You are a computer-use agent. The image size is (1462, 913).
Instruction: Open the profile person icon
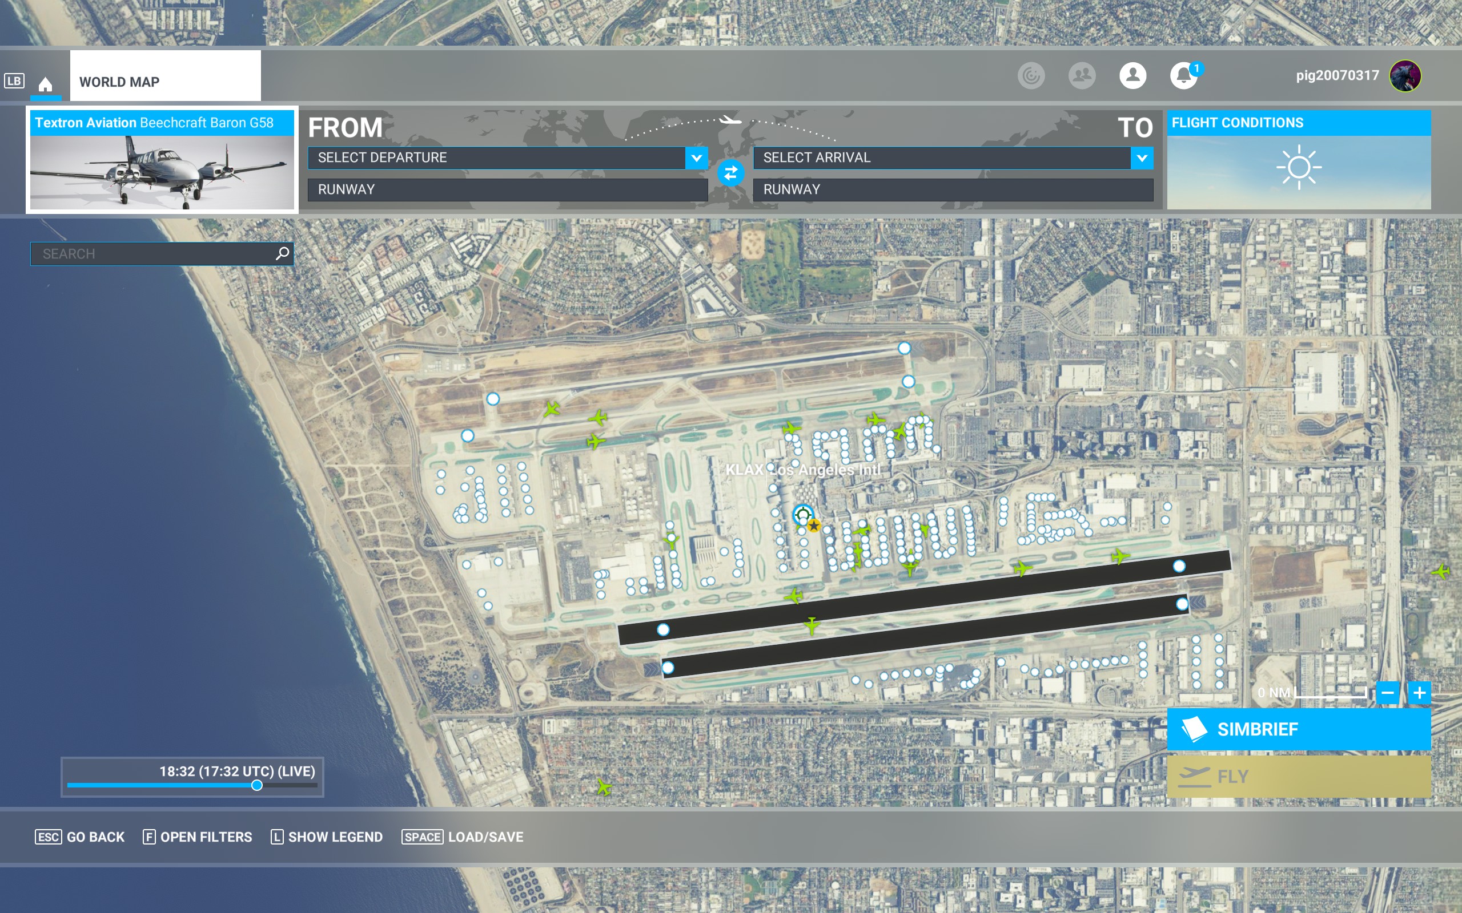pyautogui.click(x=1132, y=76)
